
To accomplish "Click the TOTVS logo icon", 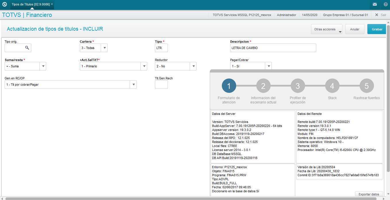I will click(4, 4).
